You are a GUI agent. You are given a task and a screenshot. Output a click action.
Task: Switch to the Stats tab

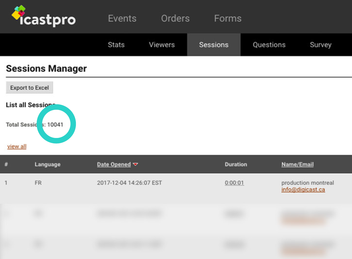116,45
